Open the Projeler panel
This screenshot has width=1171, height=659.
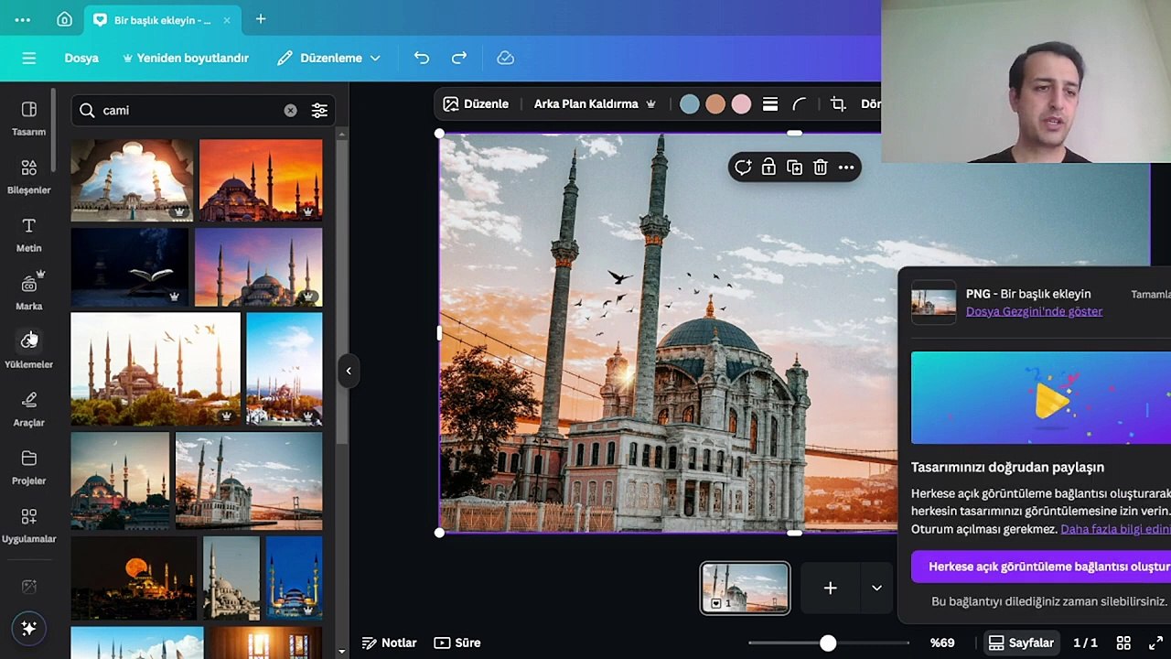[28, 467]
